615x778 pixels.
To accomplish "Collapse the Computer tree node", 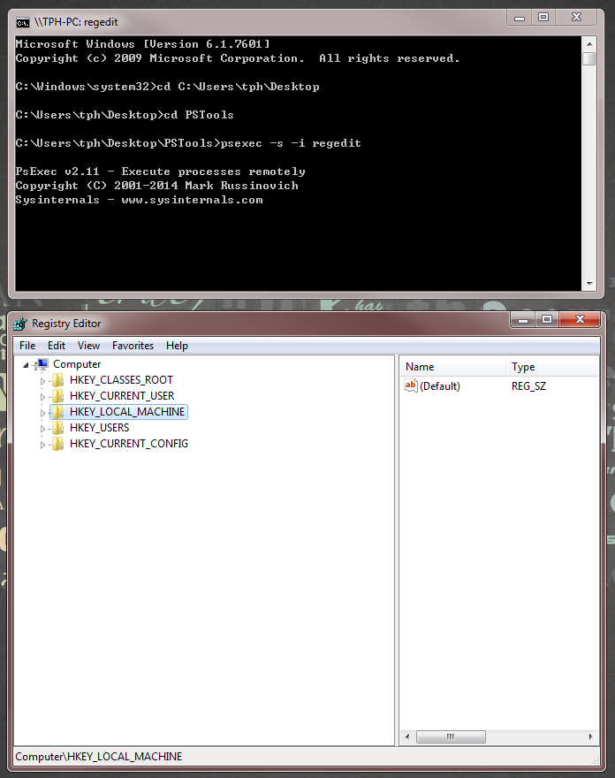I will pos(26,365).
